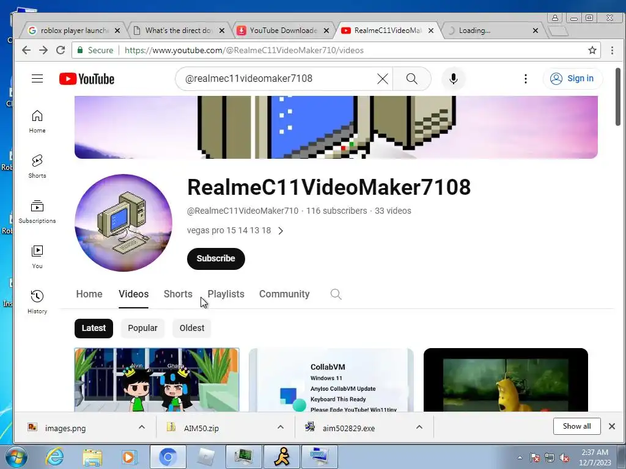
Task: Open options arrow for images.png download
Action: 142,427
